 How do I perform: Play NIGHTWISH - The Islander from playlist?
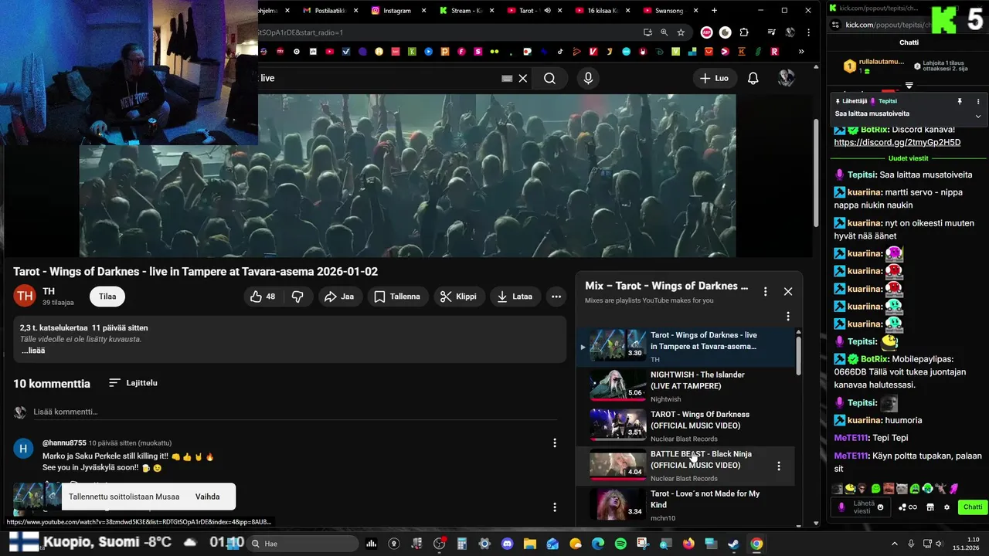coord(685,386)
